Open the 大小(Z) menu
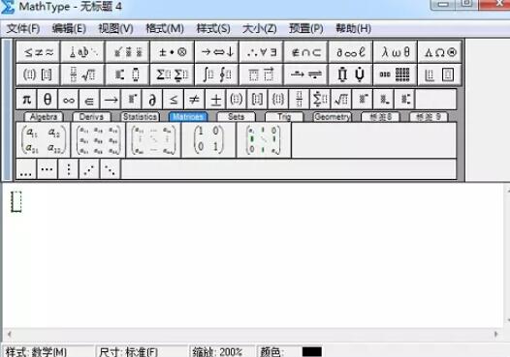510x357 pixels. 260,29
